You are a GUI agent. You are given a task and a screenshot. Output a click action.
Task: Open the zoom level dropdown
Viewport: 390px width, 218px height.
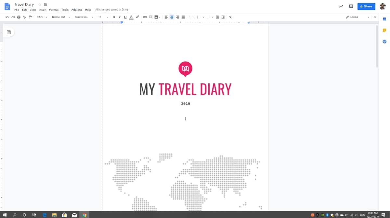(x=41, y=17)
